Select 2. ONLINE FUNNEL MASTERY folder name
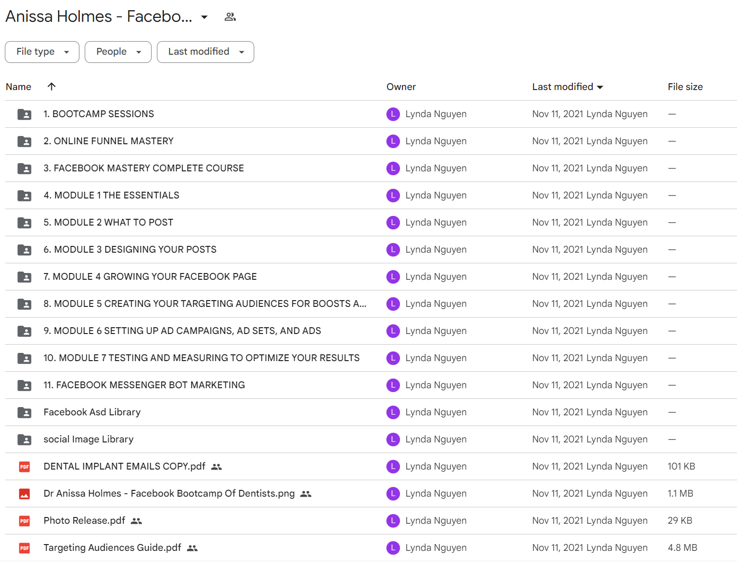The width and height of the screenshot is (737, 562). [108, 141]
